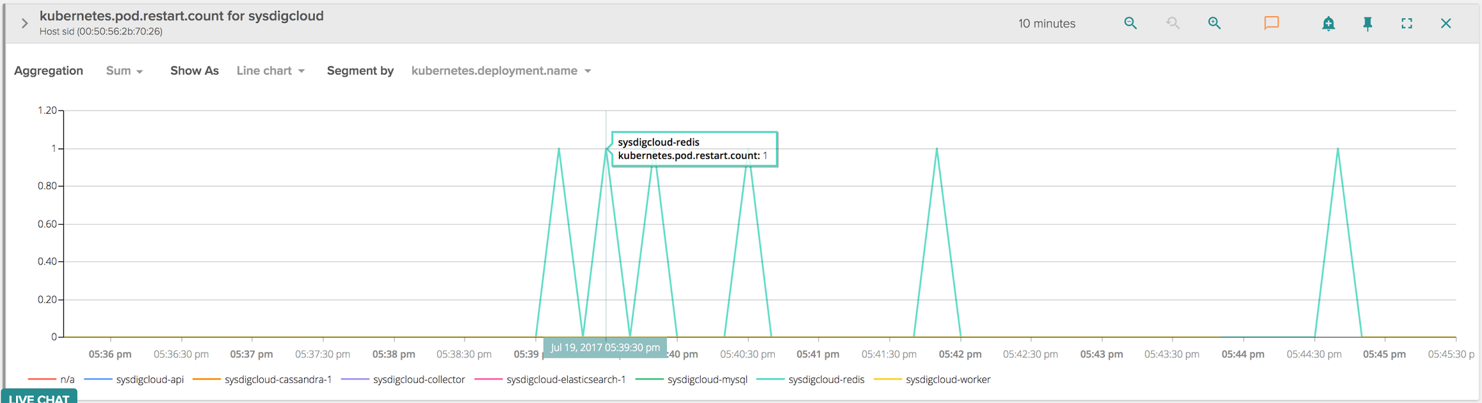Close the metric panel with the X
Viewport: 1482px width, 403px height.
point(1446,23)
